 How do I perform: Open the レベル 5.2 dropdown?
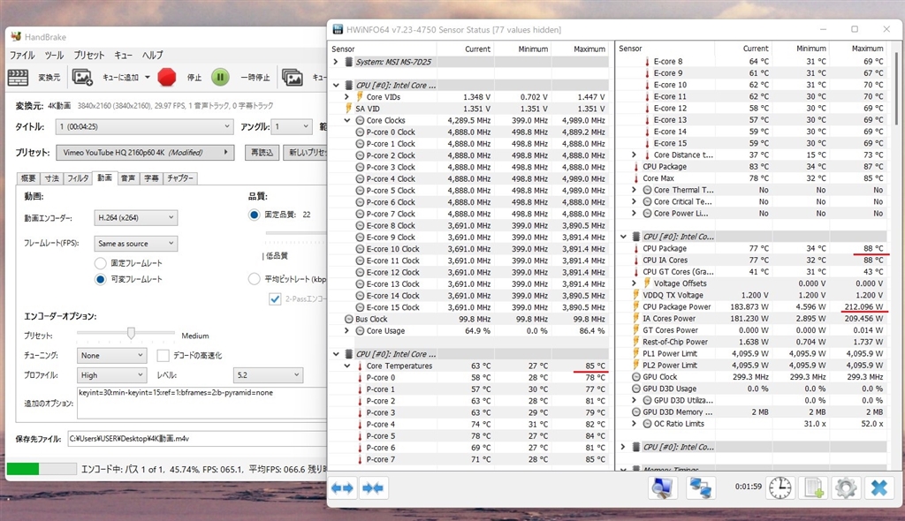click(x=269, y=375)
